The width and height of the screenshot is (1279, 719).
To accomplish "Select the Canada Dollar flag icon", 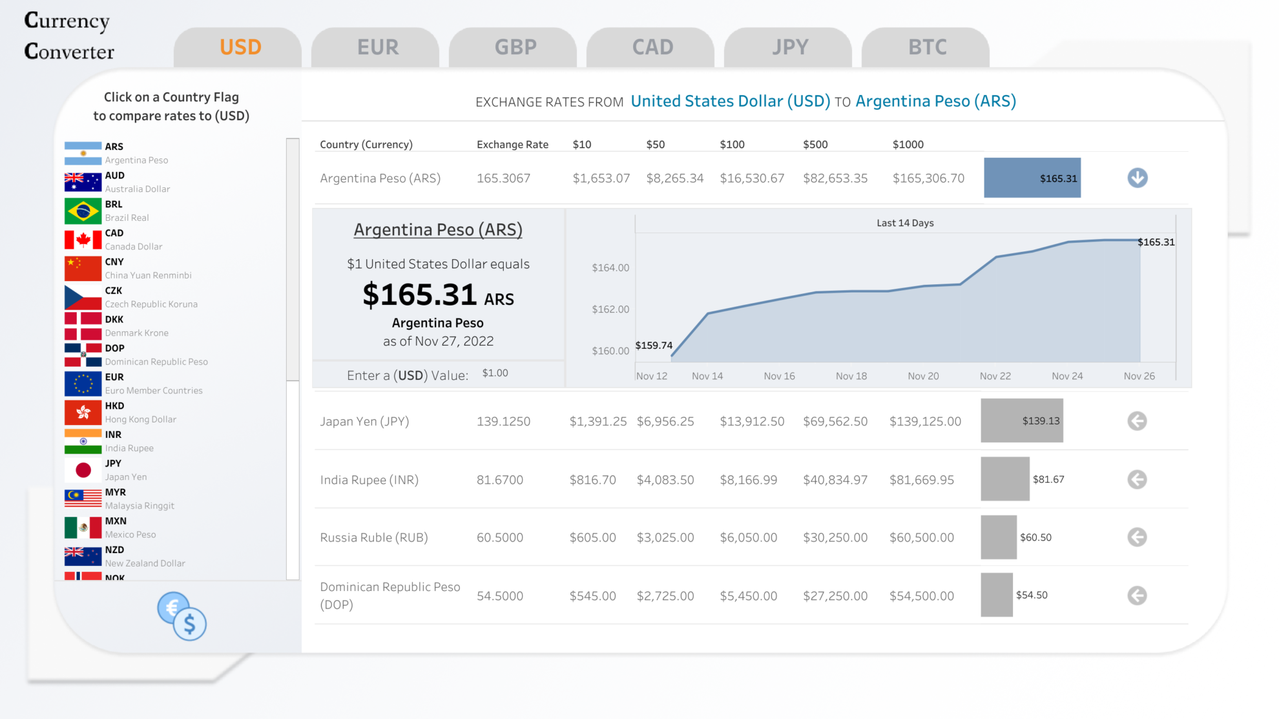I will [82, 239].
